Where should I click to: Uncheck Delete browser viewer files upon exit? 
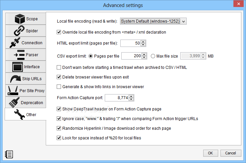coord(59,77)
